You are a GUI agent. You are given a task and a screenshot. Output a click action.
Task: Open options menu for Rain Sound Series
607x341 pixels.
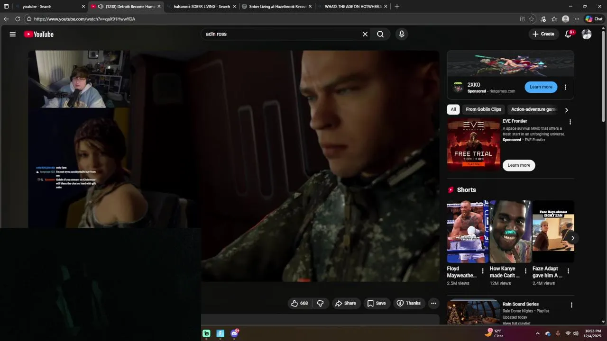[x=571, y=305]
